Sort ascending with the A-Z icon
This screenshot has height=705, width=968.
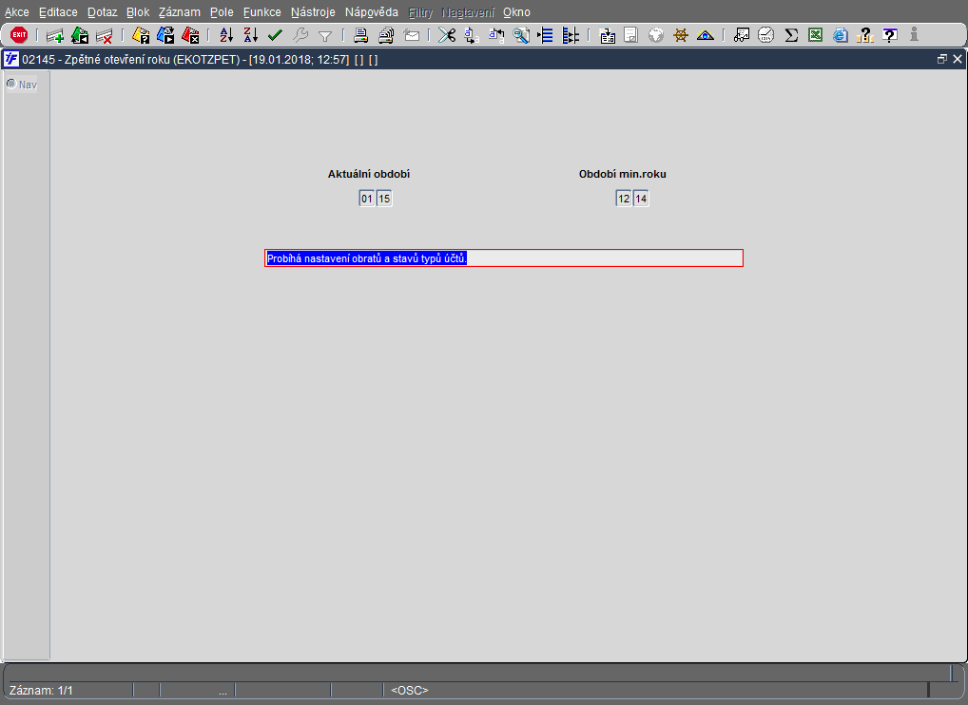click(x=226, y=35)
